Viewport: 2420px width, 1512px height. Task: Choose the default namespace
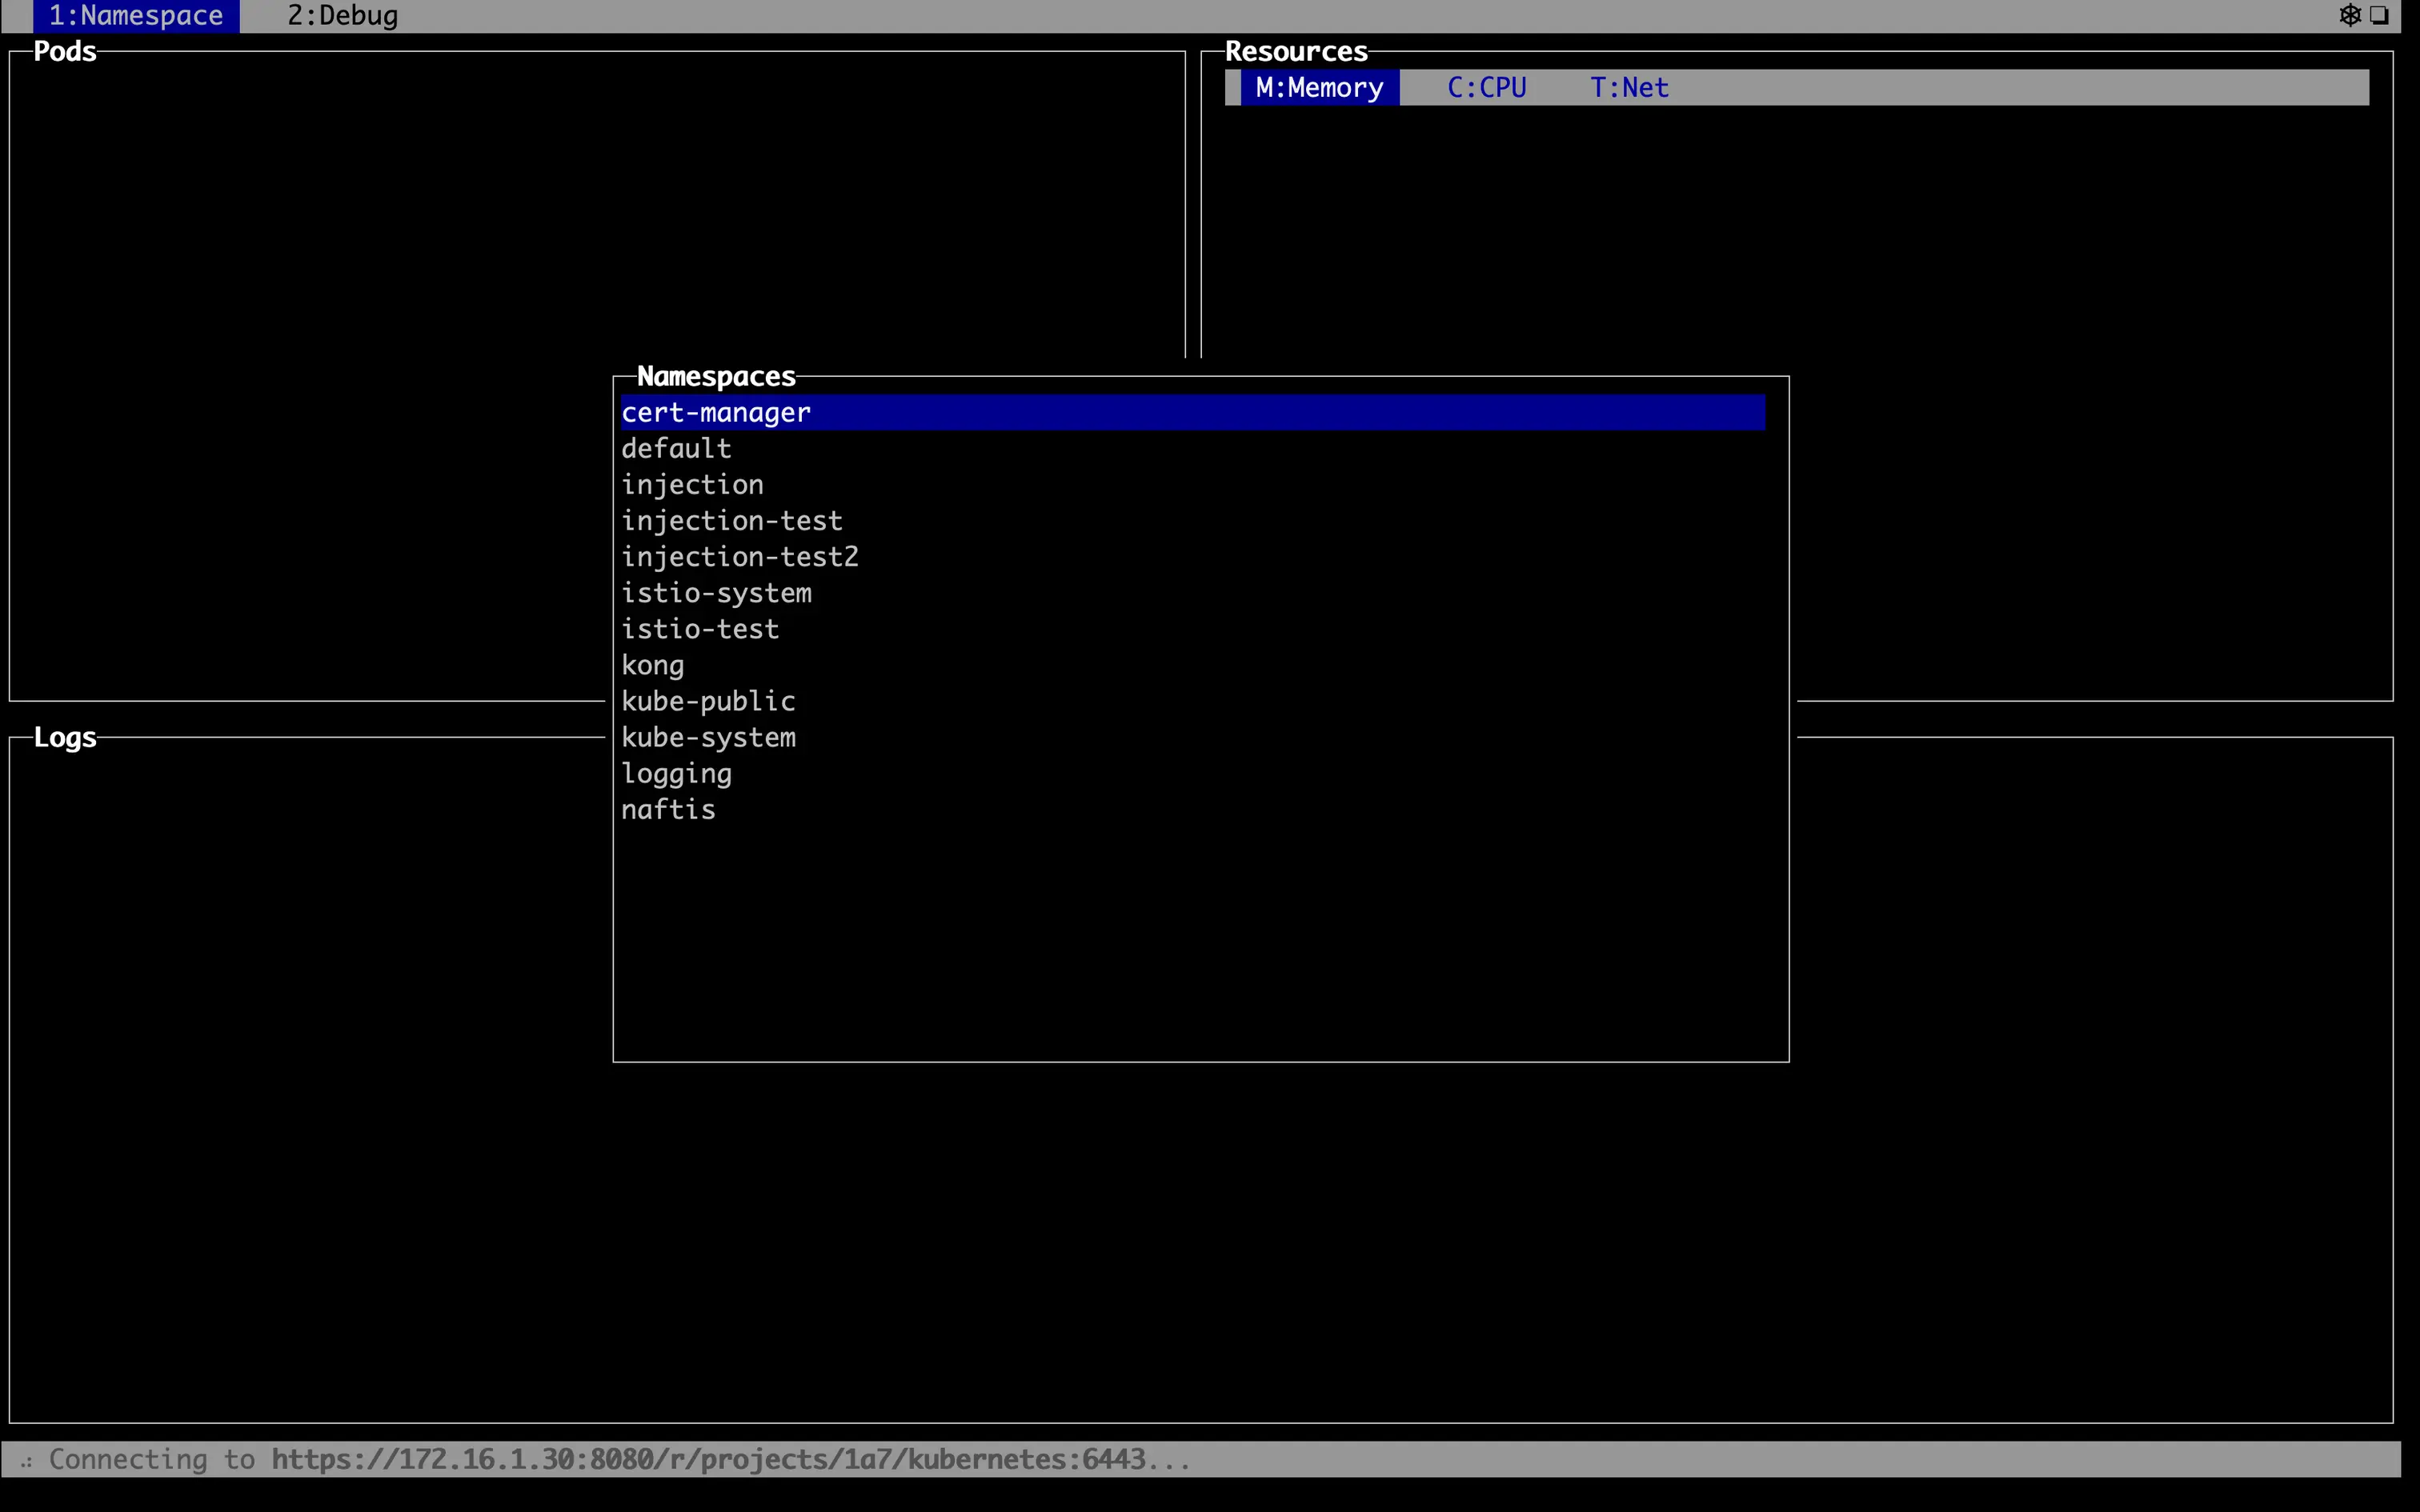[676, 449]
